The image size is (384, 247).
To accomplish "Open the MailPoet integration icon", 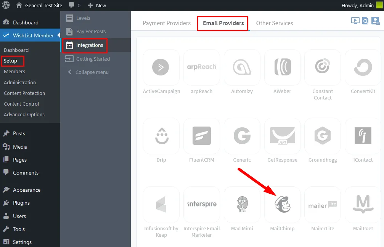I will click(363, 204).
